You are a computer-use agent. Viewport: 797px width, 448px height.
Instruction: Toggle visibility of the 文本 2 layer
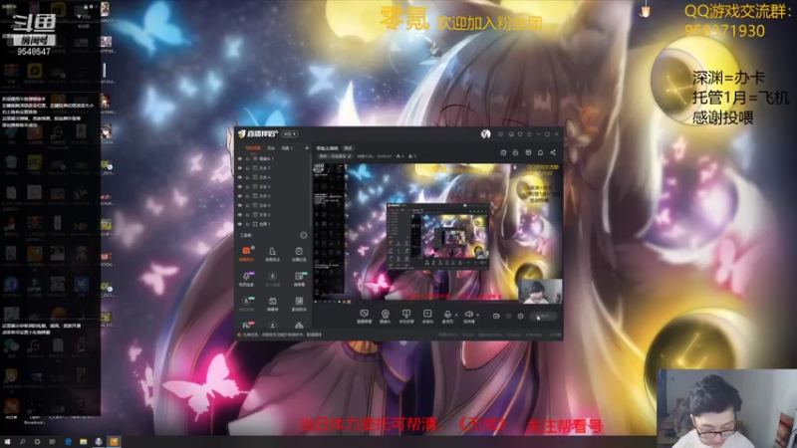(240, 214)
